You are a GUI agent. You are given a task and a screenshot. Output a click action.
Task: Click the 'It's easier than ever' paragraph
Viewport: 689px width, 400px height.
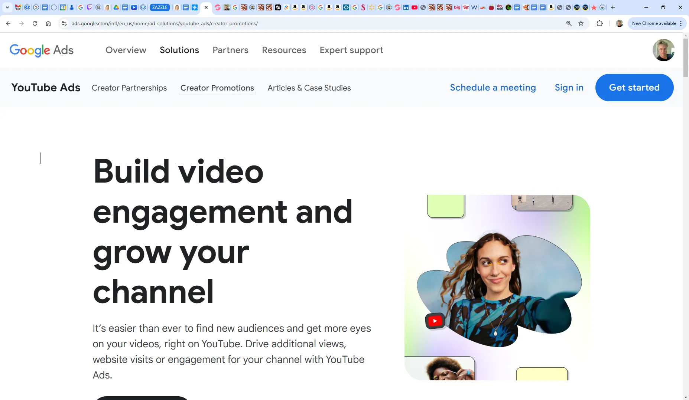232,351
